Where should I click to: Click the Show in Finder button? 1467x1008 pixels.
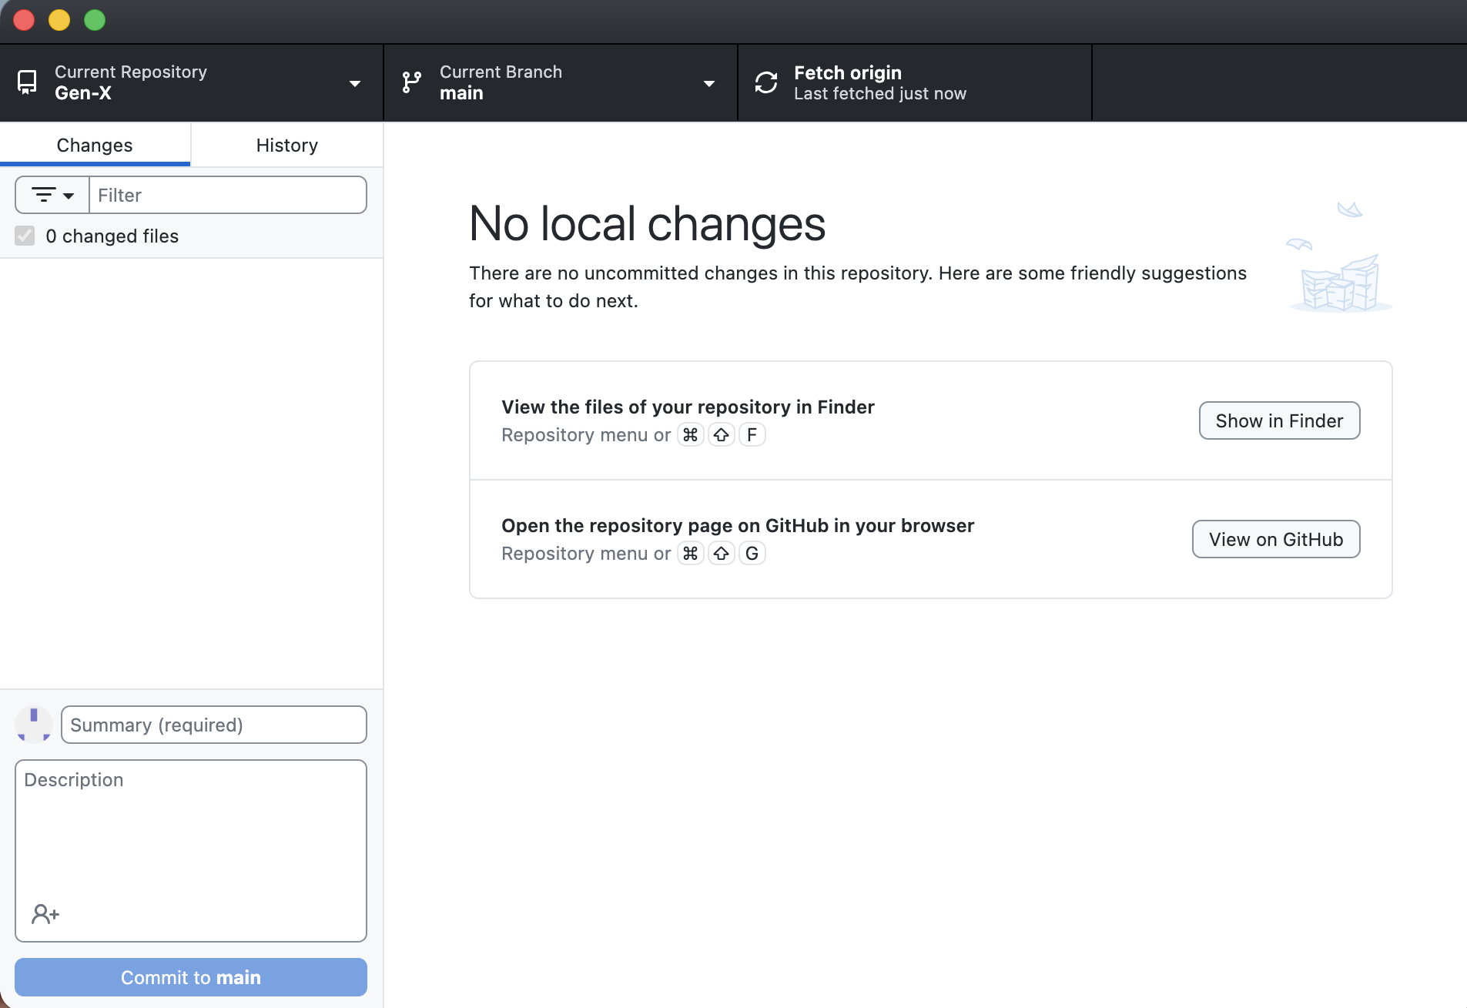[1279, 420]
